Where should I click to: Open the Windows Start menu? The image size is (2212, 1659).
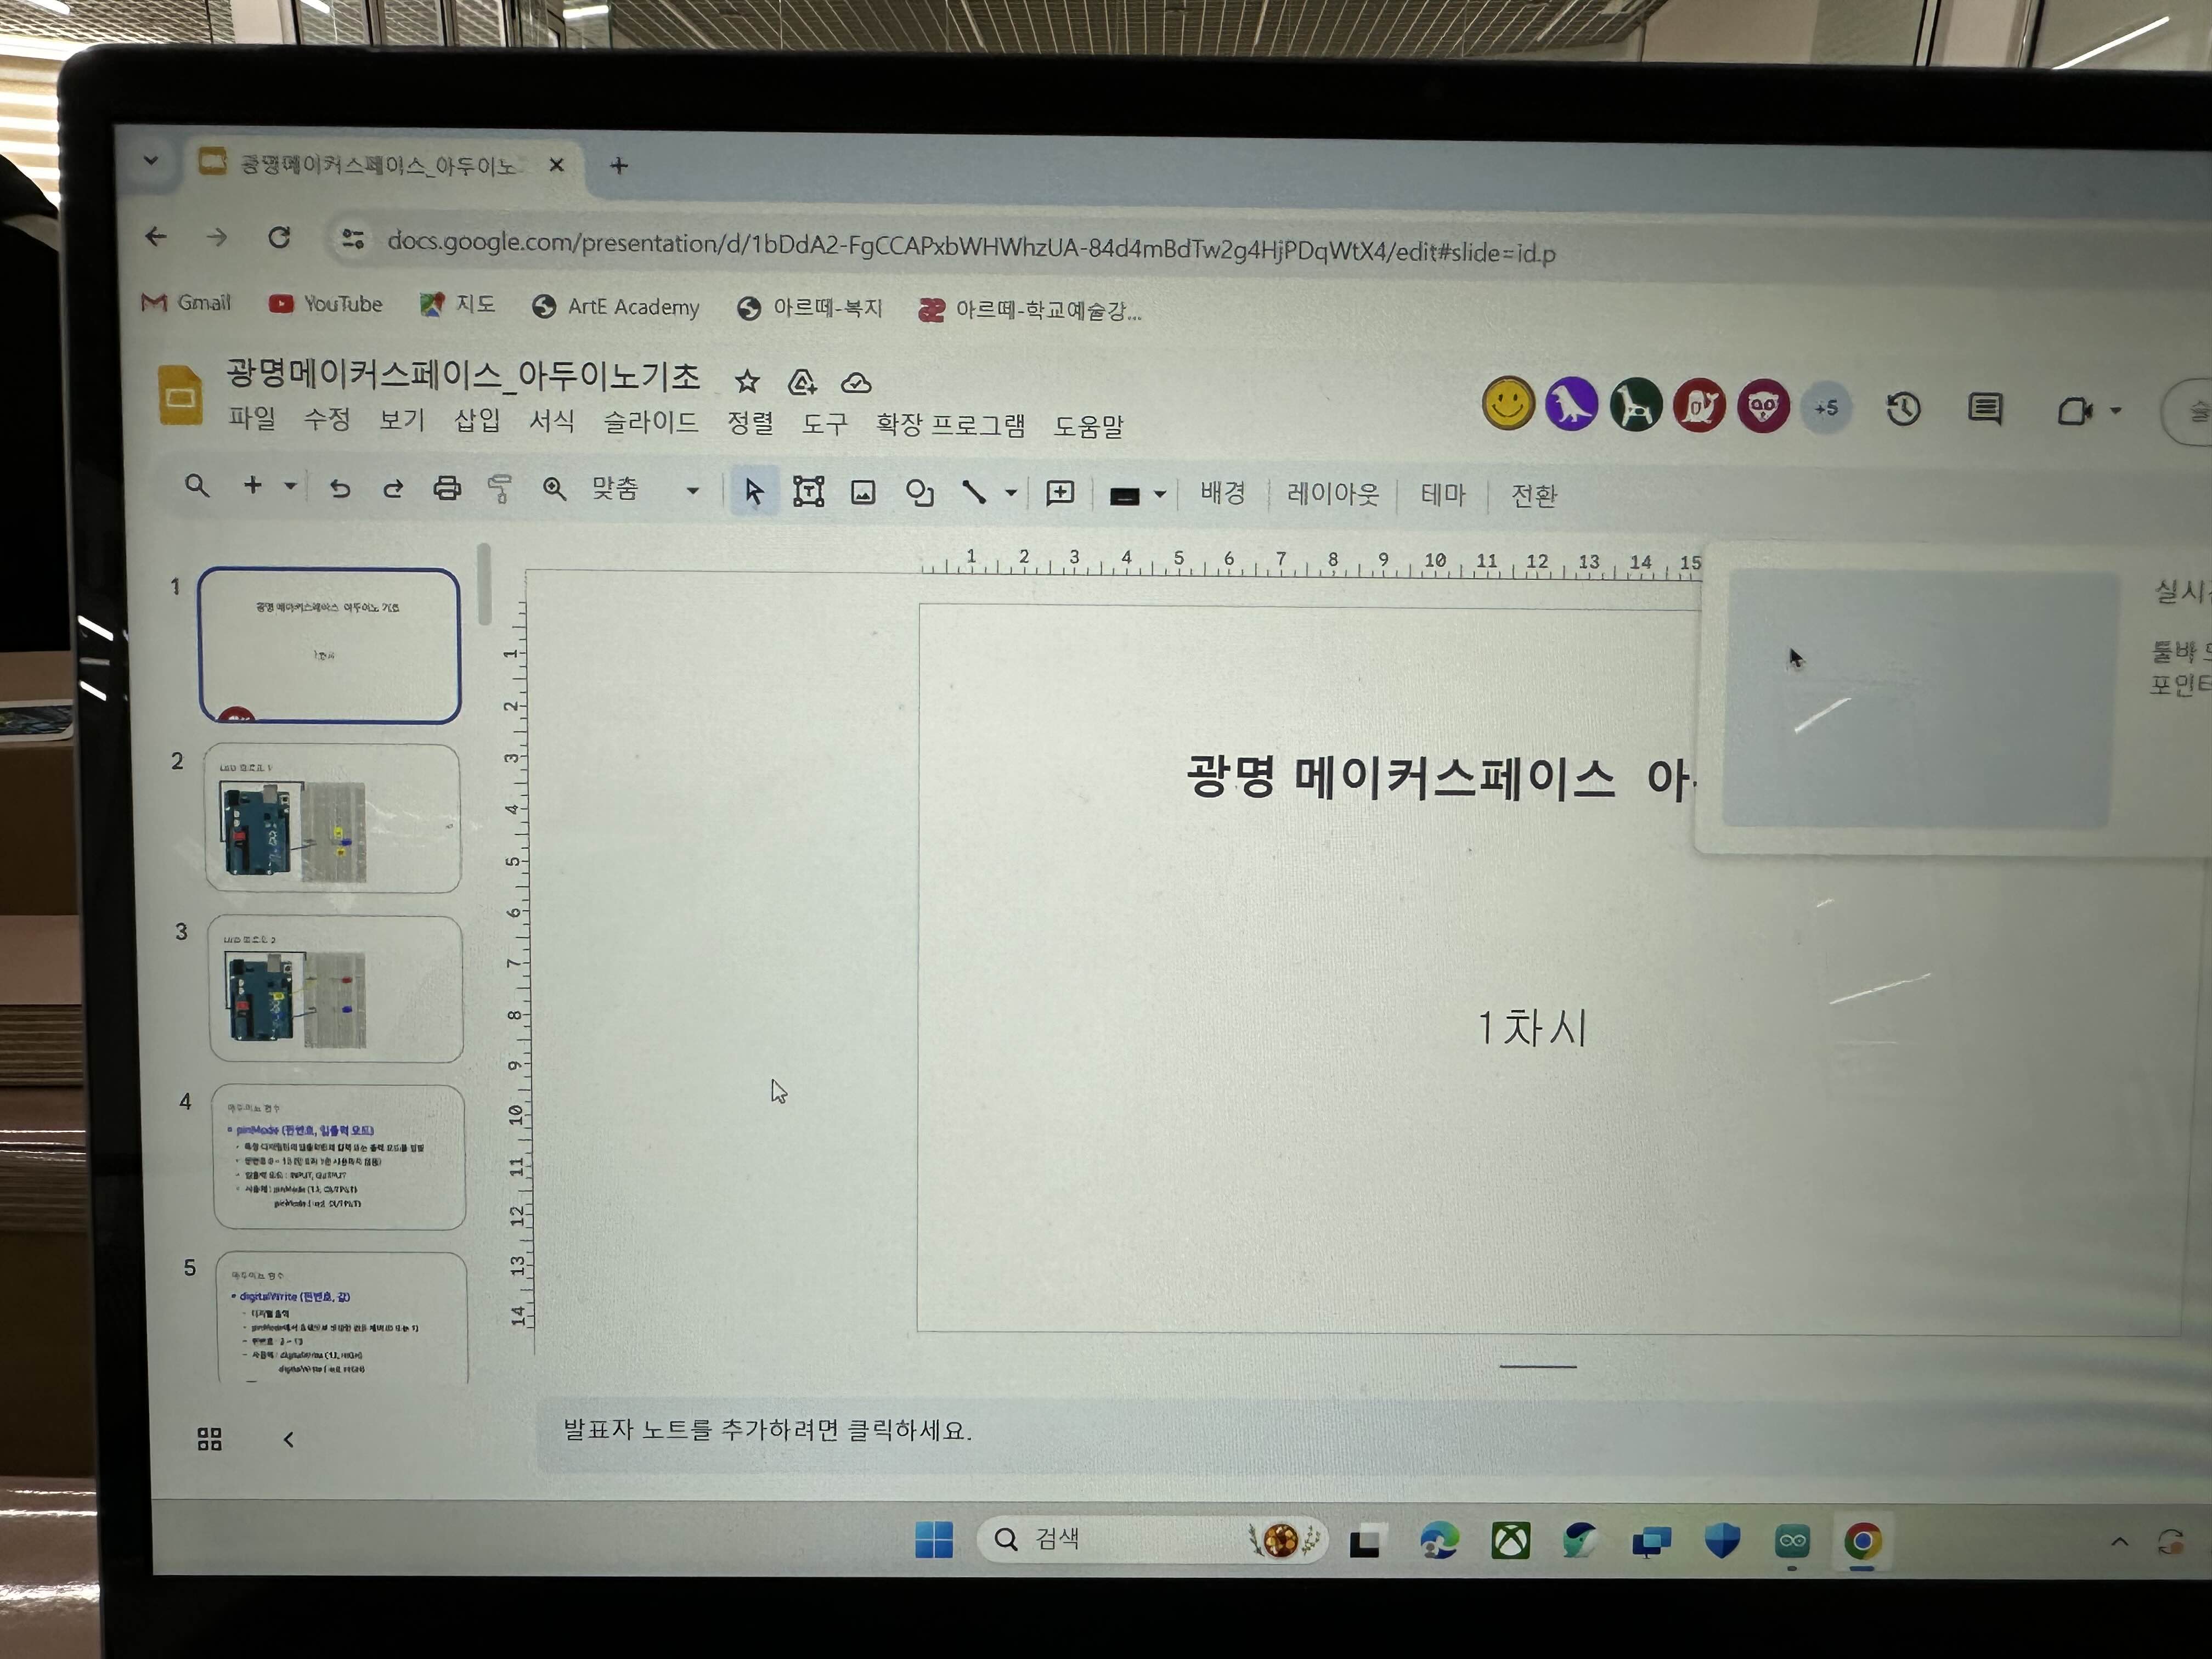[x=934, y=1539]
